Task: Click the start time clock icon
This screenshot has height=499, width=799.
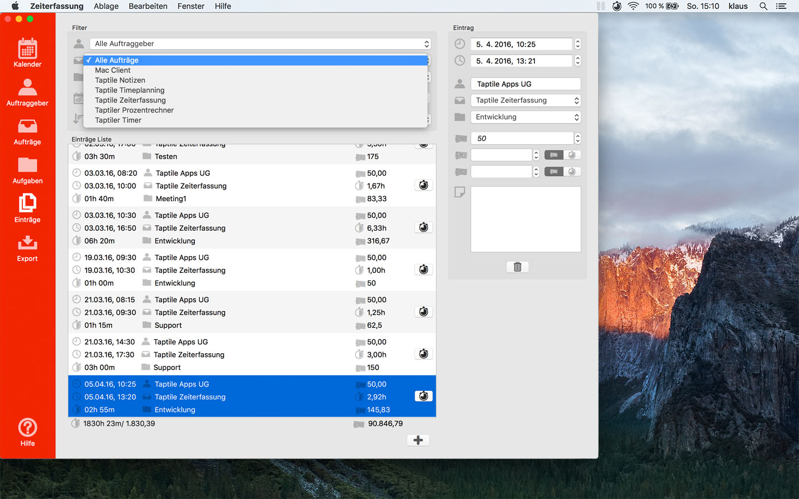Action: pyautogui.click(x=459, y=44)
